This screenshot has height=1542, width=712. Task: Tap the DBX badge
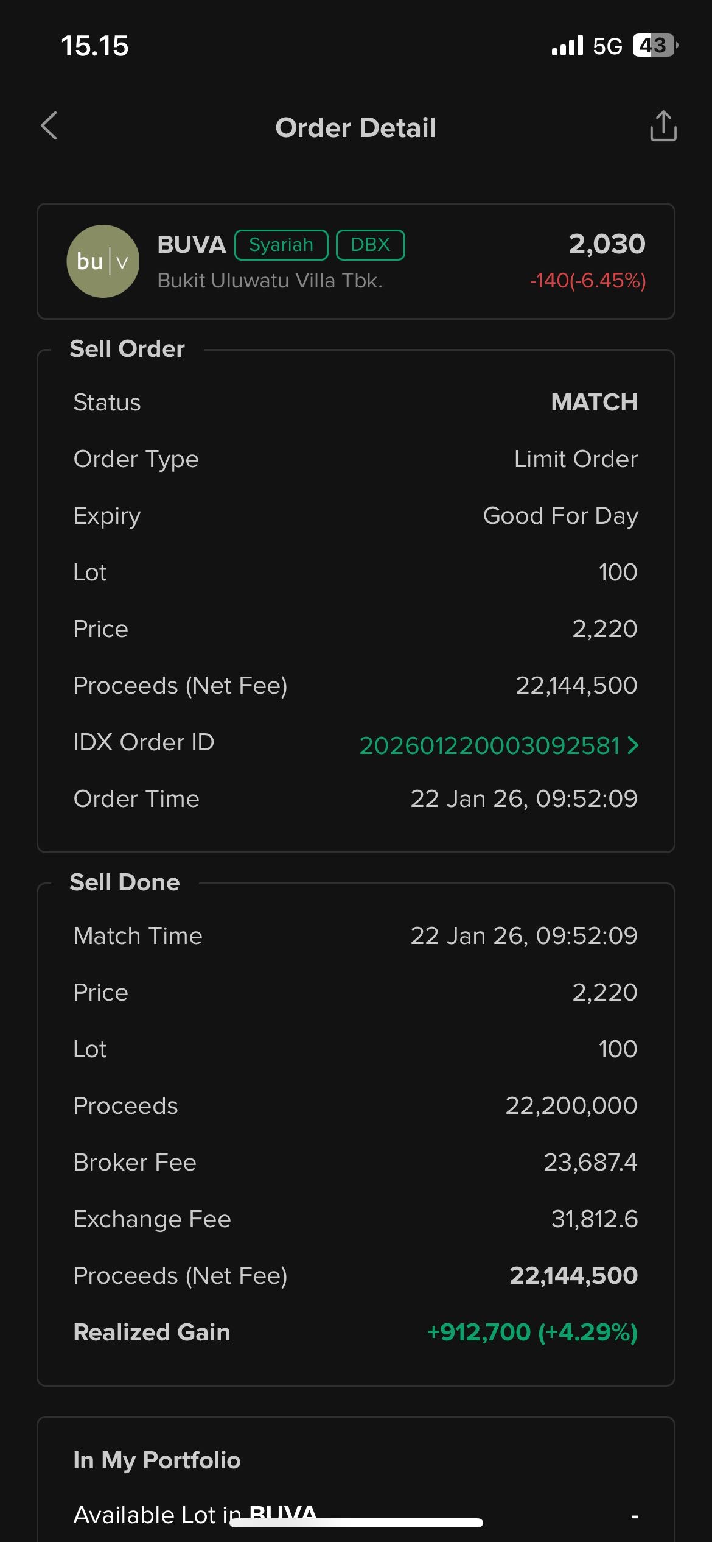click(370, 245)
